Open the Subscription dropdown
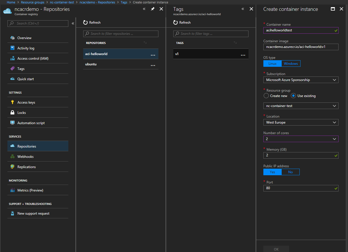Image resolution: width=348 pixels, height=252 pixels. coord(301,80)
